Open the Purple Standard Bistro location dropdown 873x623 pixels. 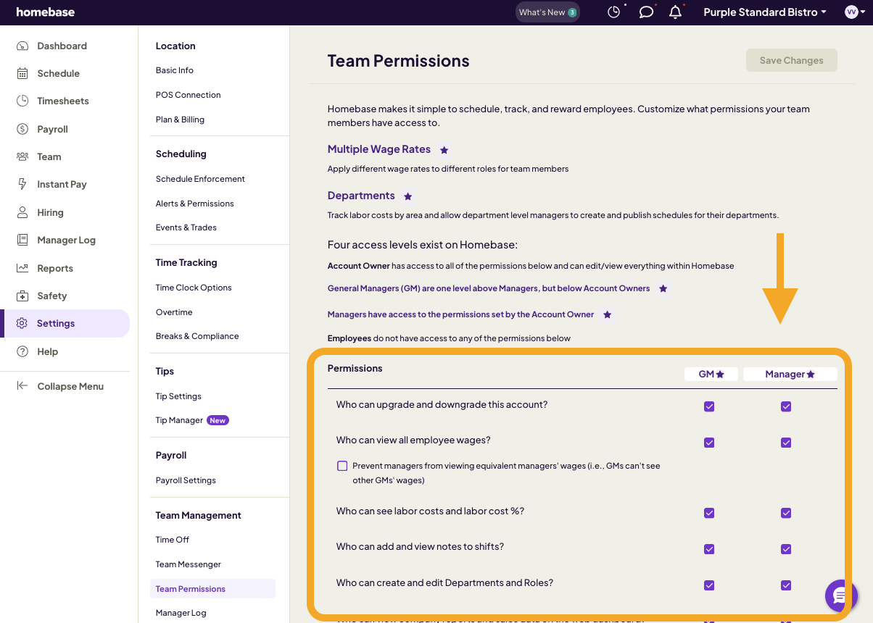click(x=764, y=12)
